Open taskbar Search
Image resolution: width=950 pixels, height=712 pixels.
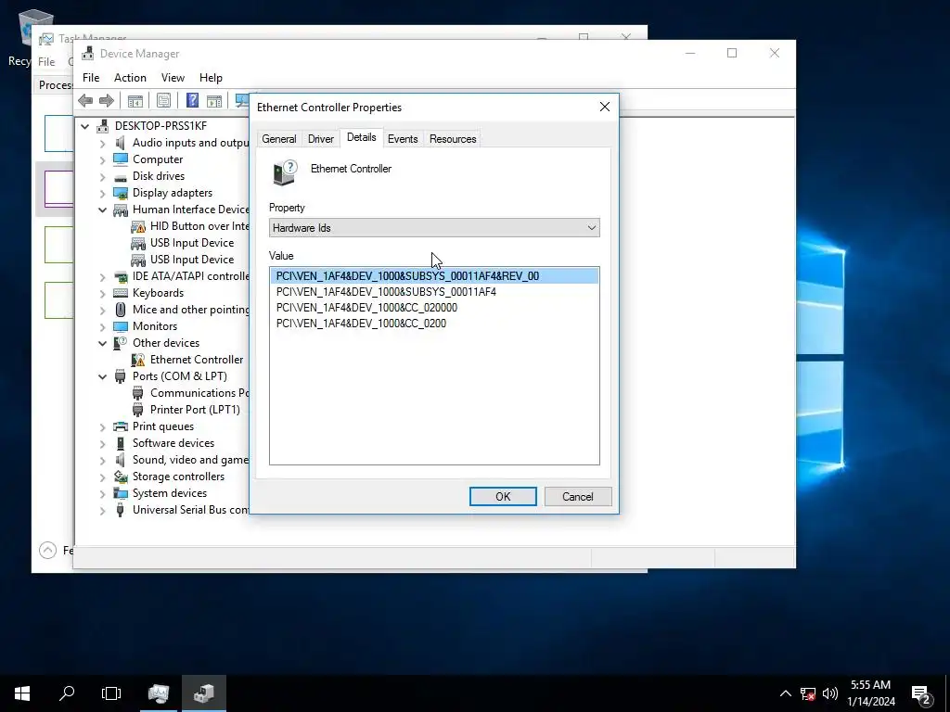pos(67,693)
